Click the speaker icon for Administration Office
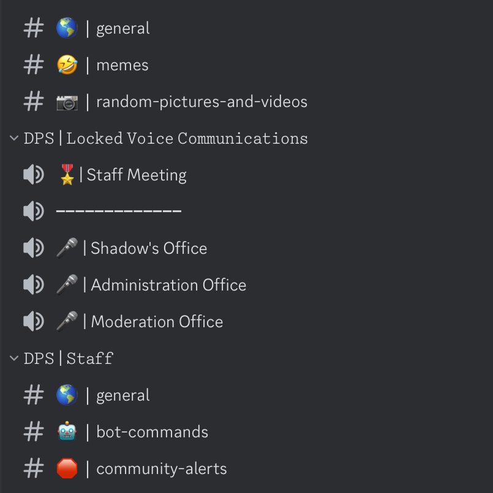The image size is (493, 493). point(34,285)
